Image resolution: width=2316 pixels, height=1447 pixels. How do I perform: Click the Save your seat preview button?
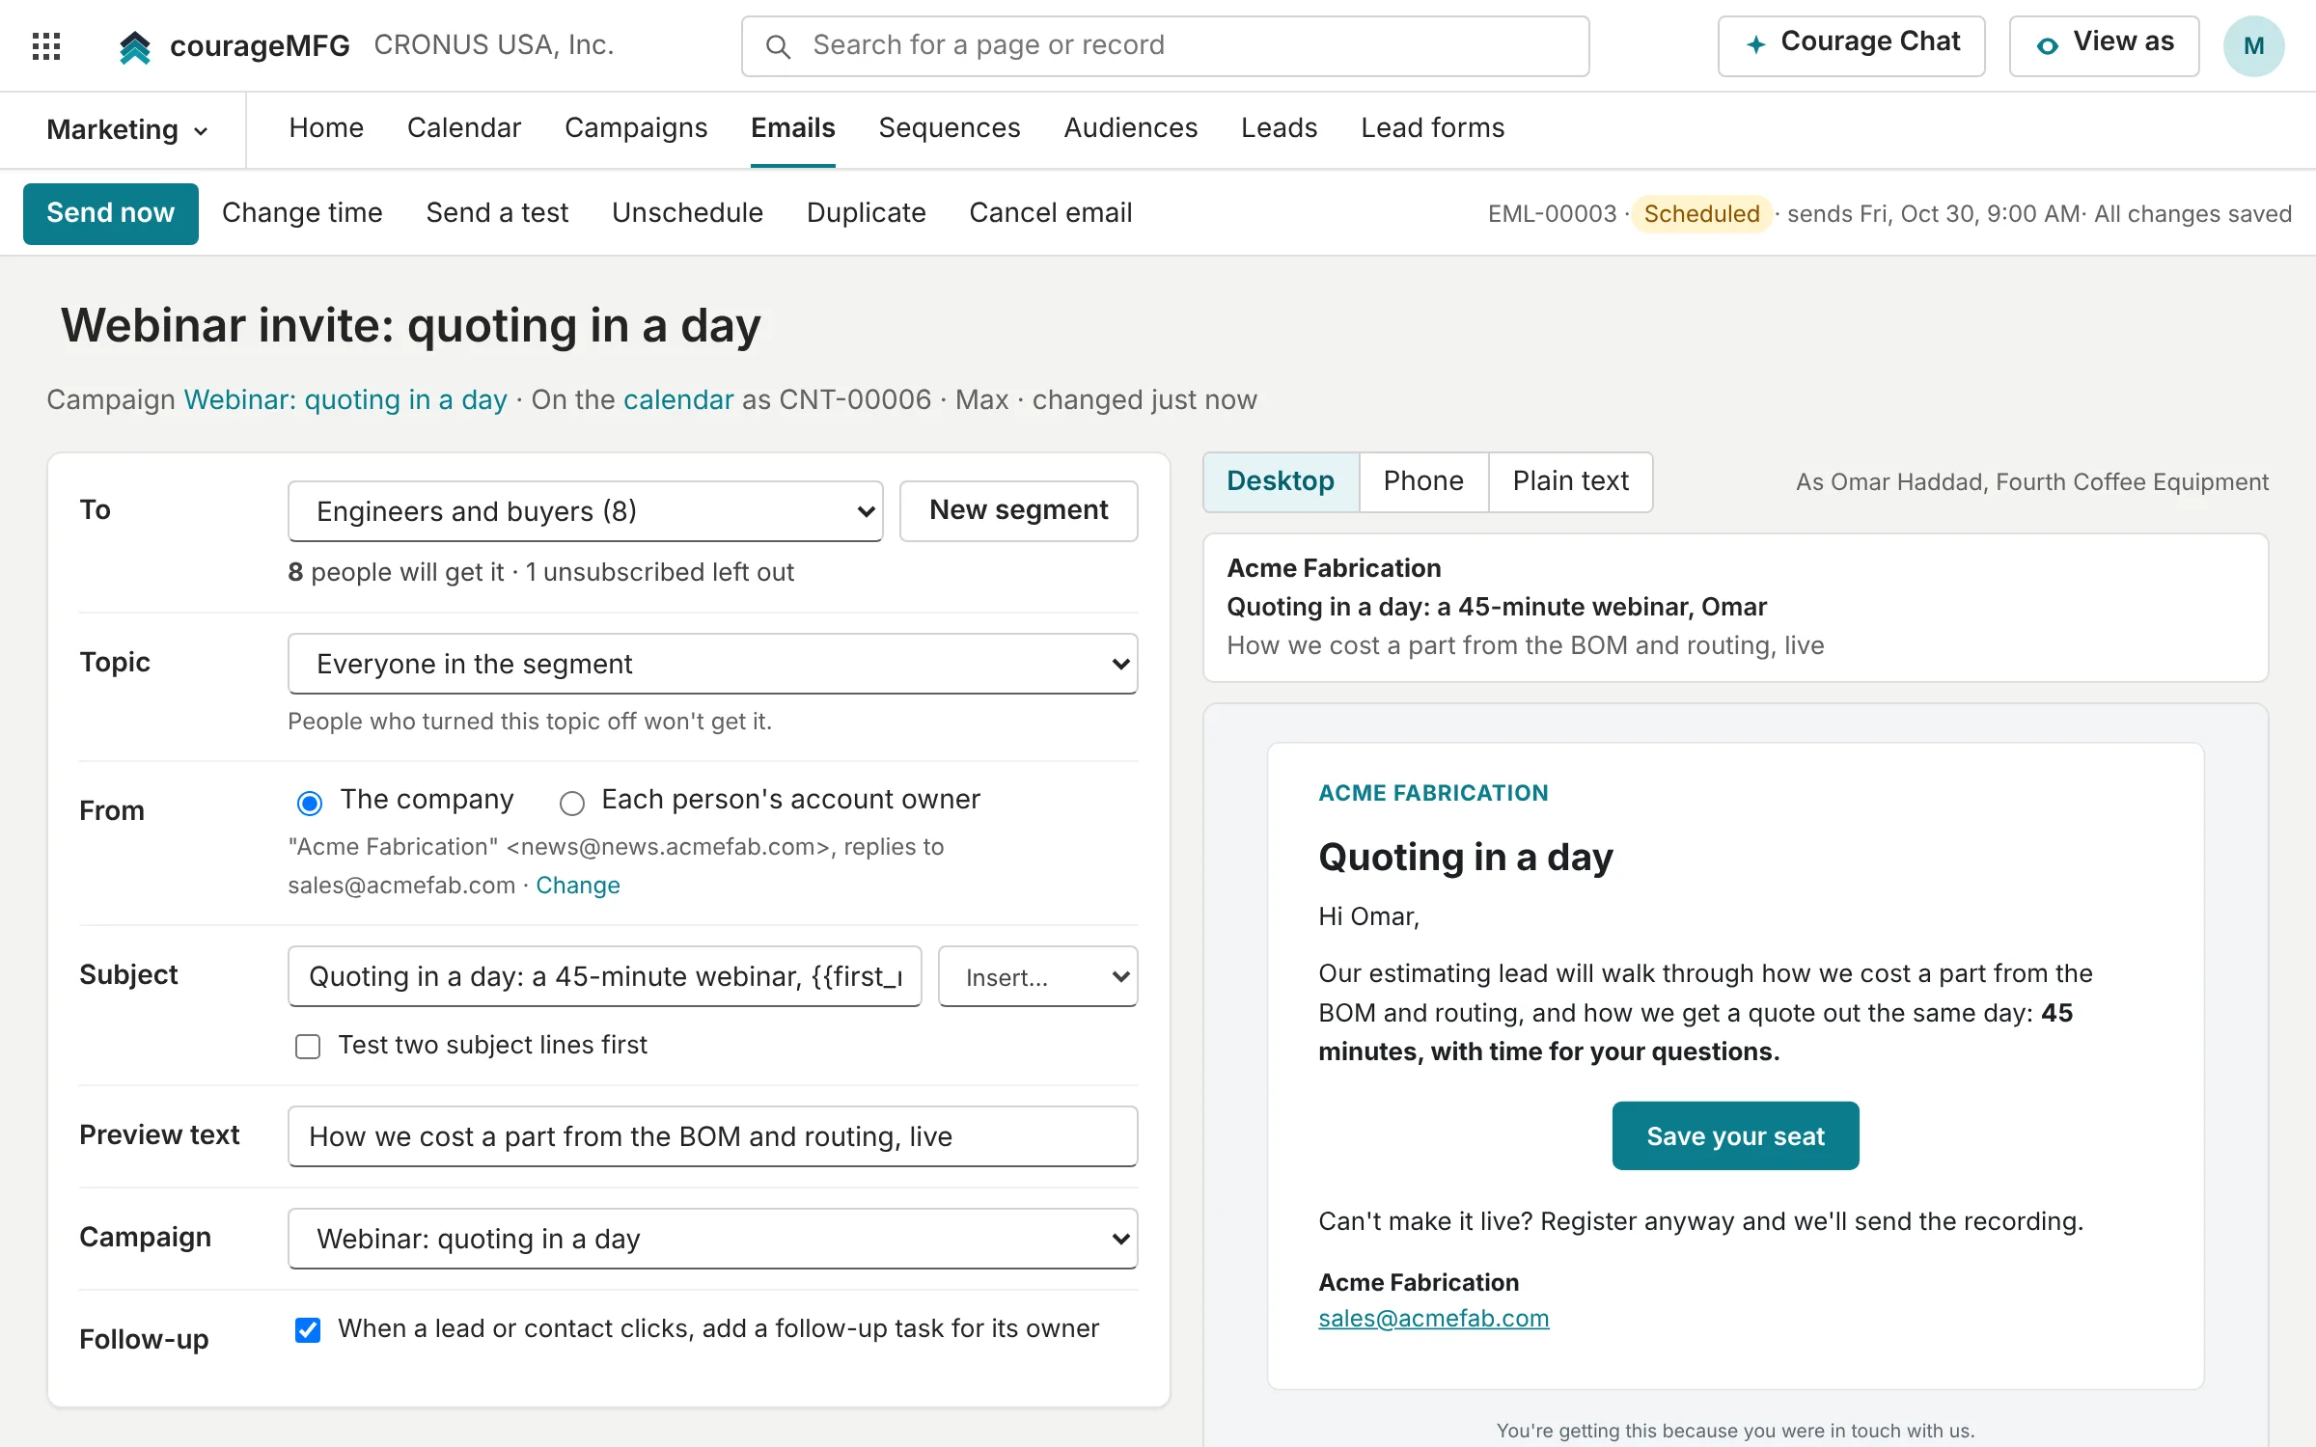pos(1735,1135)
